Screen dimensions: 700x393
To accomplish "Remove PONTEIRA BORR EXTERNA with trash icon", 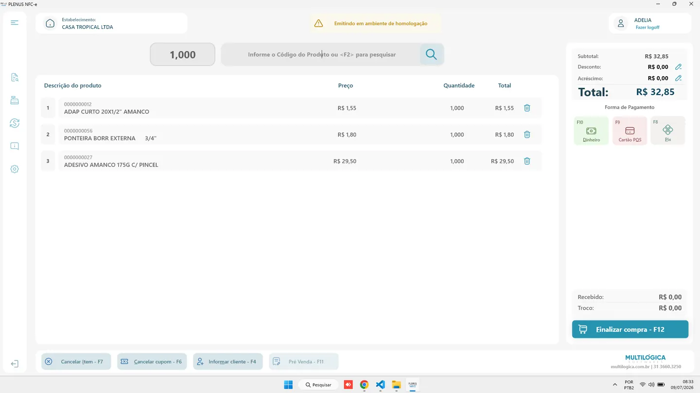I will click(x=527, y=134).
